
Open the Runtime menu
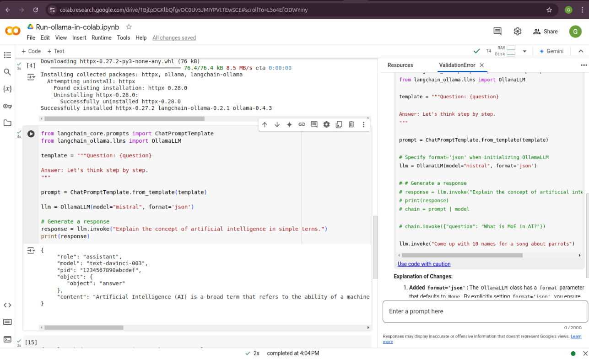[x=101, y=38]
